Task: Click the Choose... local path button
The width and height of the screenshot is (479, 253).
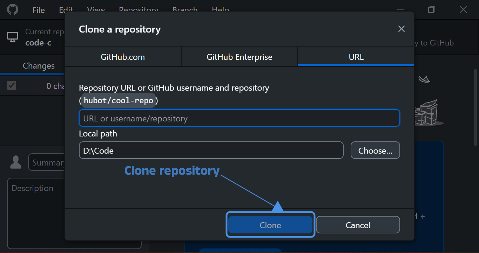Action: tap(375, 150)
